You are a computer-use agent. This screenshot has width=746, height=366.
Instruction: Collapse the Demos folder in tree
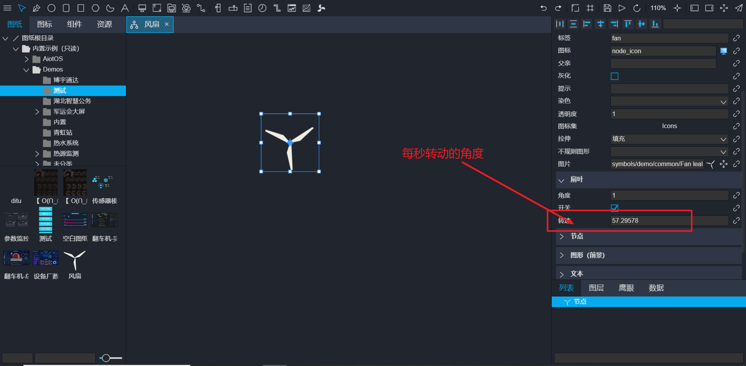pos(26,70)
